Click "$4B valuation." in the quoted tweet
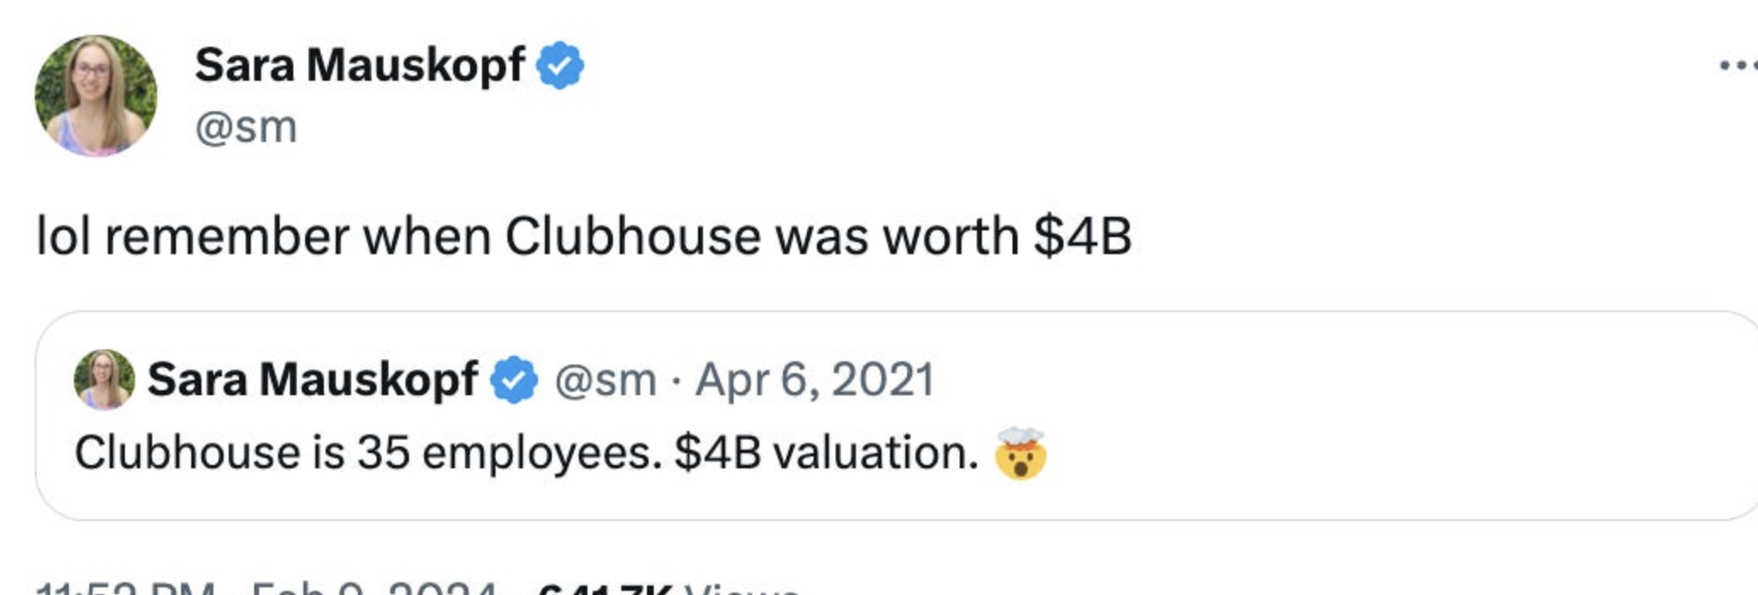The width and height of the screenshot is (1758, 595). point(825,453)
